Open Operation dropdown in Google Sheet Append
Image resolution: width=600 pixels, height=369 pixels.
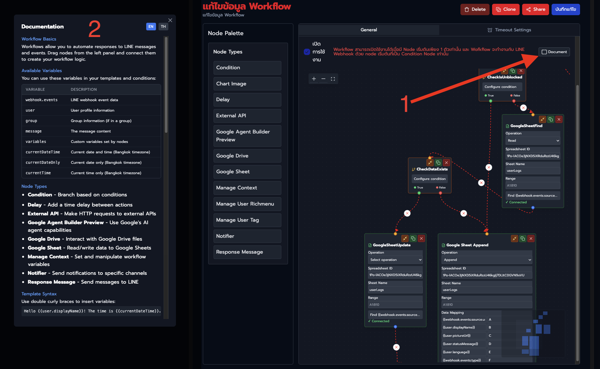pos(487,260)
